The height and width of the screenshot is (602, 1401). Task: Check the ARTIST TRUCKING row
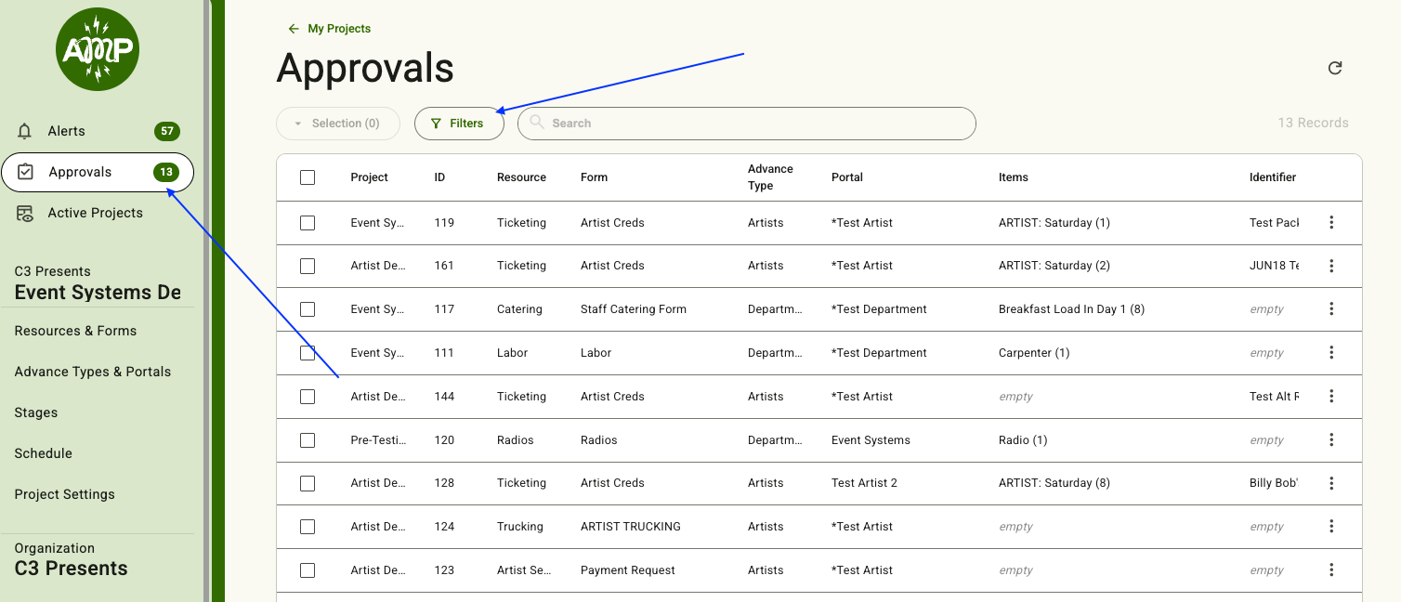click(308, 527)
